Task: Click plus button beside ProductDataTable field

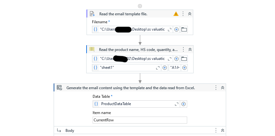Action: pos(183,104)
